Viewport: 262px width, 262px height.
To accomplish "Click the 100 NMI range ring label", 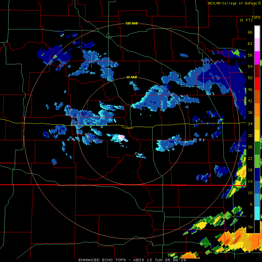I will pyautogui.click(x=132, y=23).
